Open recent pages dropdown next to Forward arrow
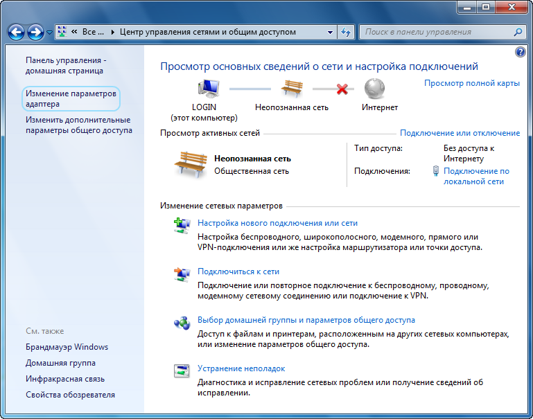 [x=49, y=33]
